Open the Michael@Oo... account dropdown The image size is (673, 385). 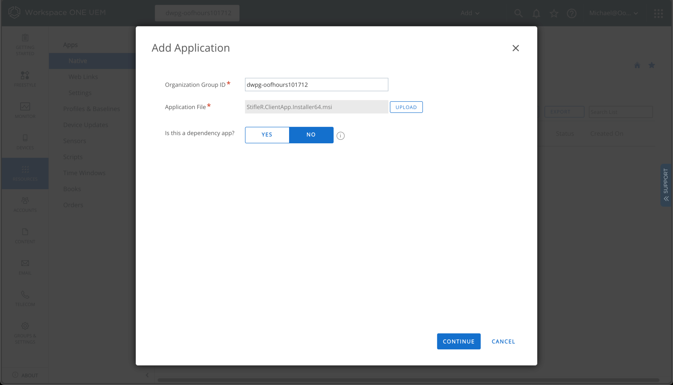(x=613, y=13)
